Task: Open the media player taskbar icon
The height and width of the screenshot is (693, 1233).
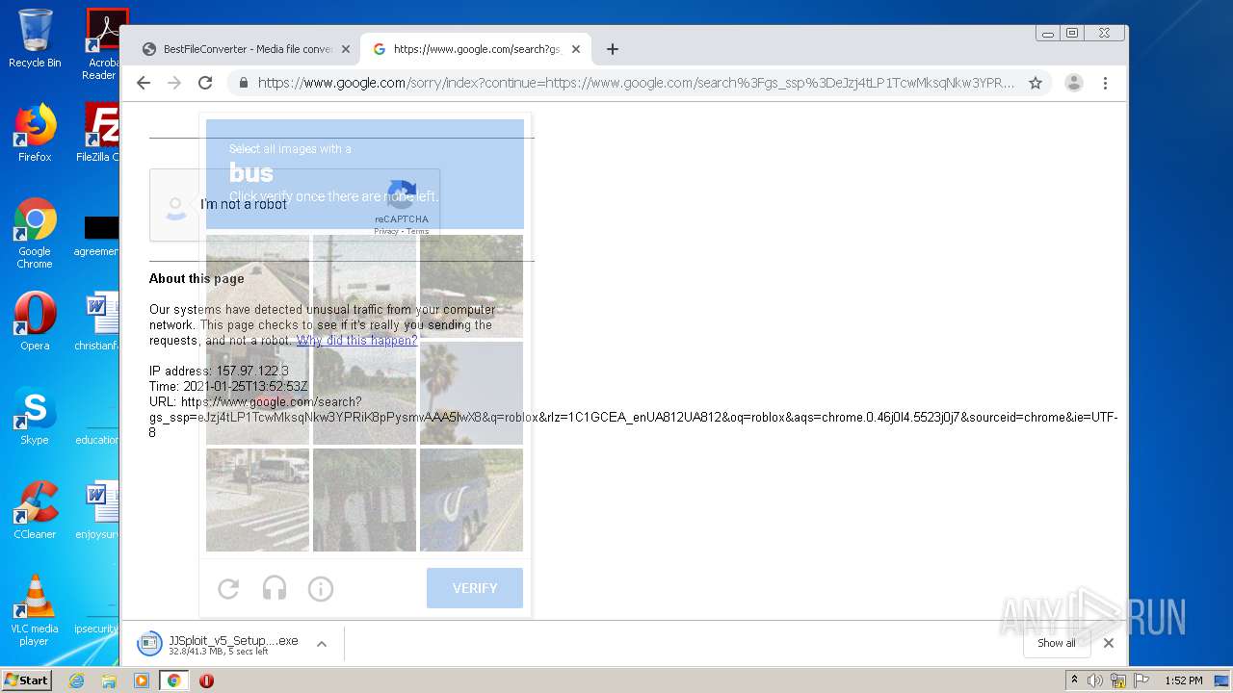Action: click(x=142, y=680)
